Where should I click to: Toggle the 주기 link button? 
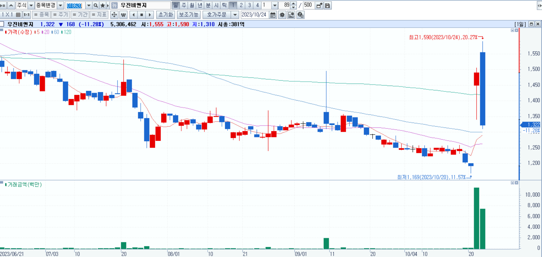click(60, 15)
